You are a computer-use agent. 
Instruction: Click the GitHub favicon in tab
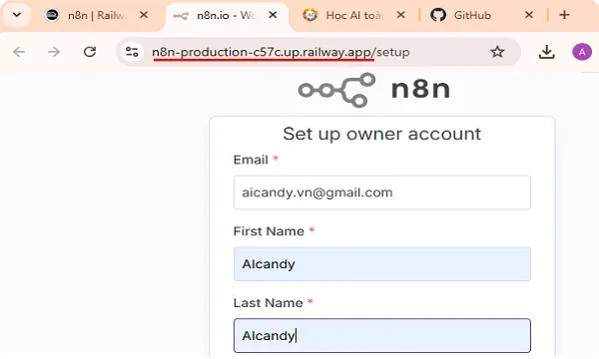tap(438, 15)
